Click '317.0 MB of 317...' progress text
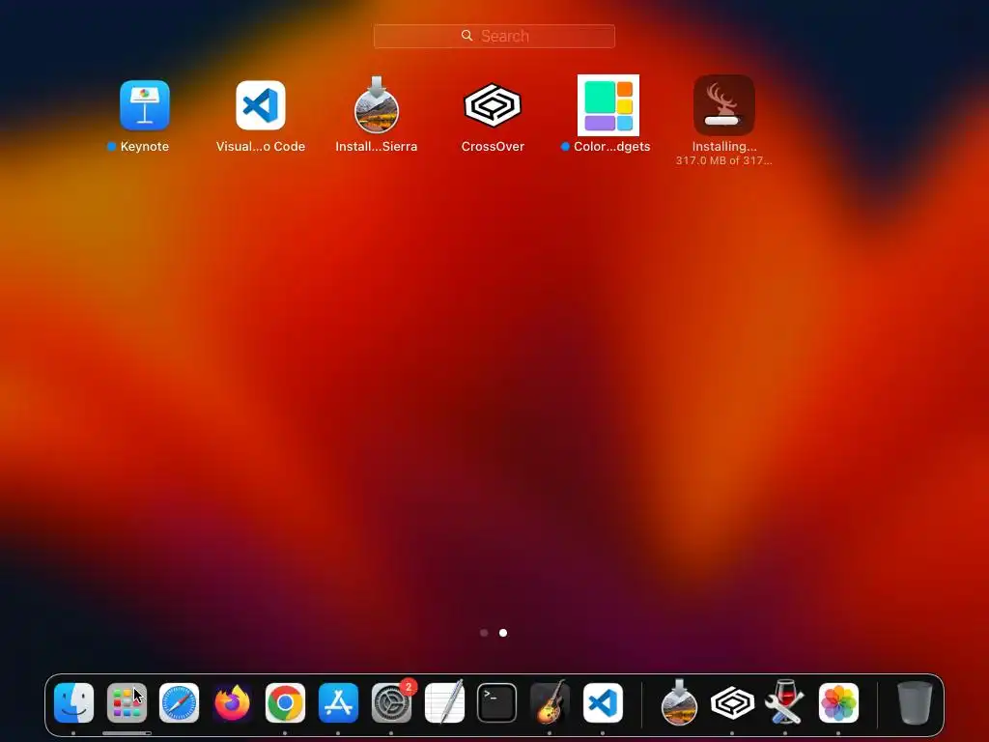 tap(724, 161)
